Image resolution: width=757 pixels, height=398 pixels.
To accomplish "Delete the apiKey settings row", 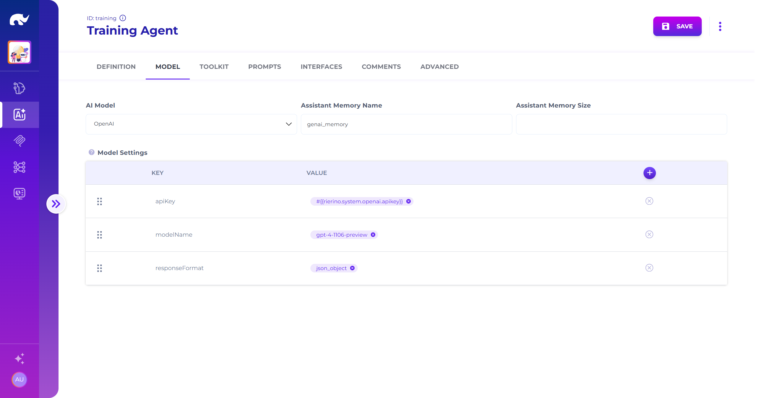I will point(649,201).
